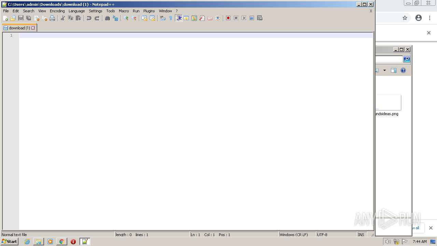The height and width of the screenshot is (246, 437).
Task: Open the Settings menu
Action: coord(96,11)
